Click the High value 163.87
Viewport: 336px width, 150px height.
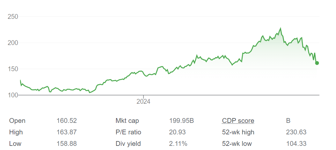[x=67, y=132]
